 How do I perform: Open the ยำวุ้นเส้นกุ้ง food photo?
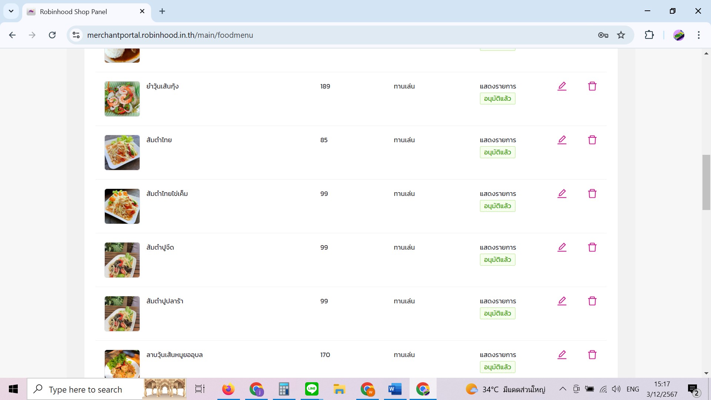(122, 99)
